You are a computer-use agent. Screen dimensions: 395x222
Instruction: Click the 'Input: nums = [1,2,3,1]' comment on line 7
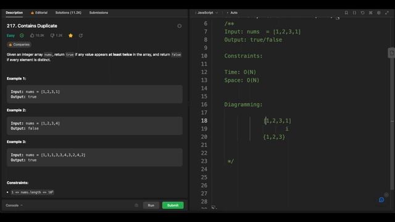(262, 31)
